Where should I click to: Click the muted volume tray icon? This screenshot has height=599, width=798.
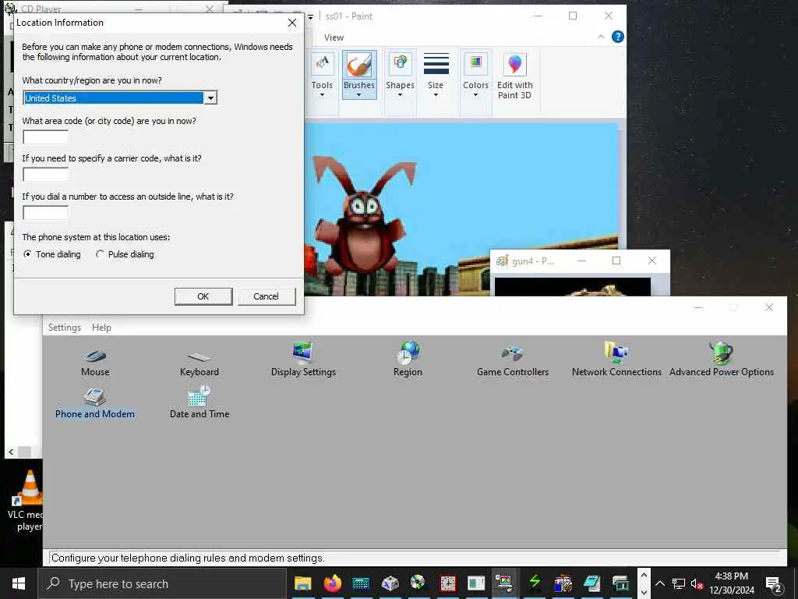pyautogui.click(x=697, y=583)
